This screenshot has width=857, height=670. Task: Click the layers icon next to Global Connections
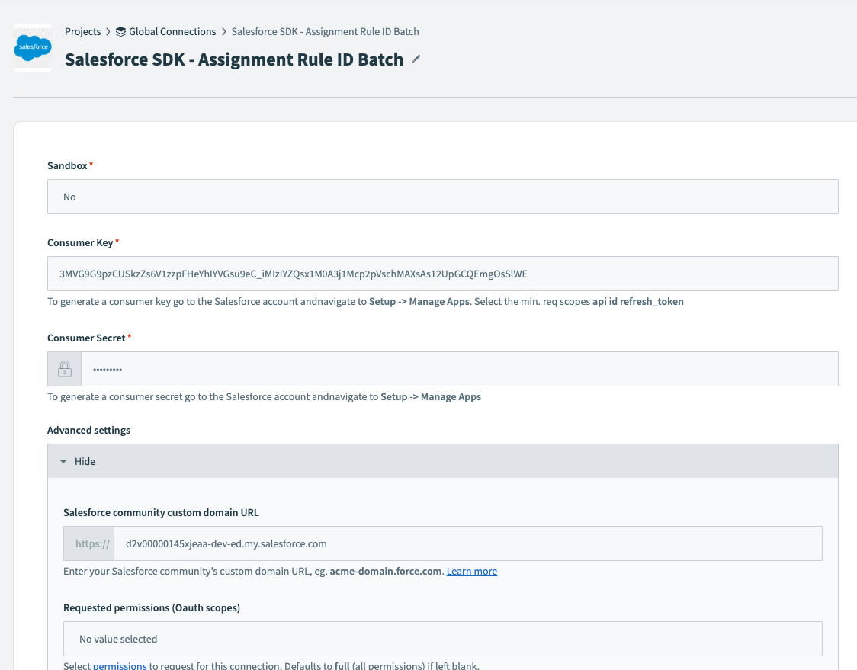click(119, 31)
